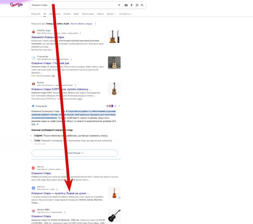
Task: Click the Jam.ua site favicon
Action: tap(33, 168)
